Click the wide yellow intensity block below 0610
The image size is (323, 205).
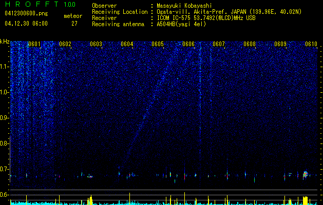(x=306, y=201)
